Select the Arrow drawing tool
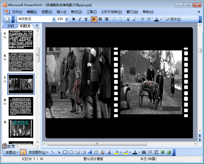Image resolution: width=204 pixels, height=164 pixels. [59, 152]
